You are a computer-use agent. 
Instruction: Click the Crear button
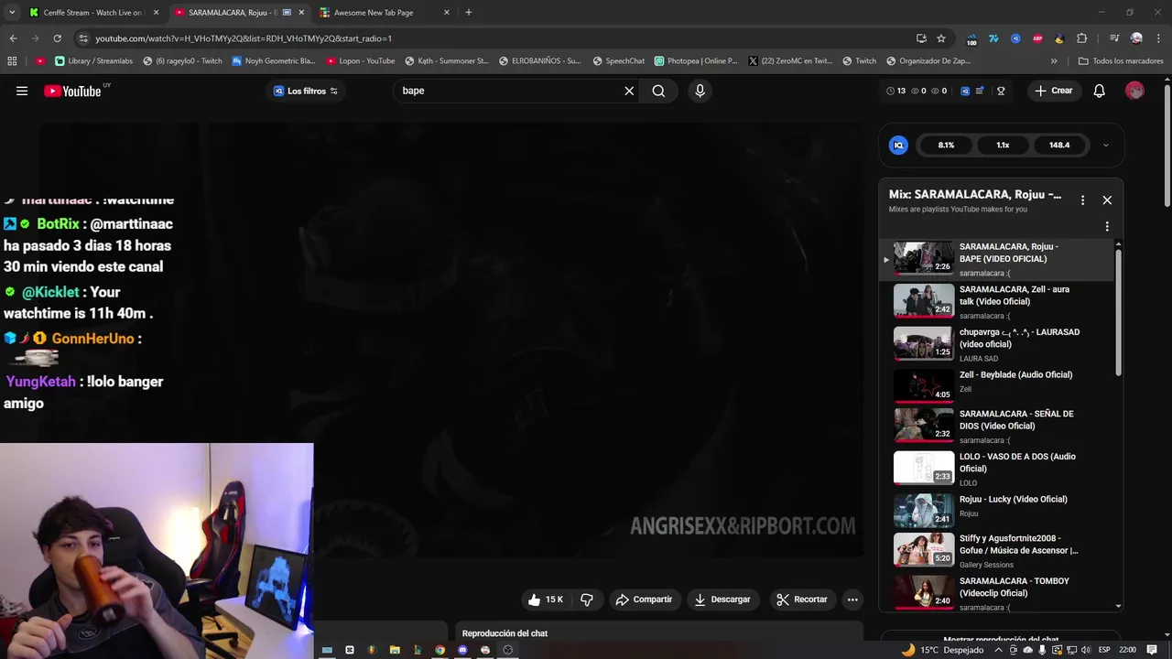[1054, 91]
